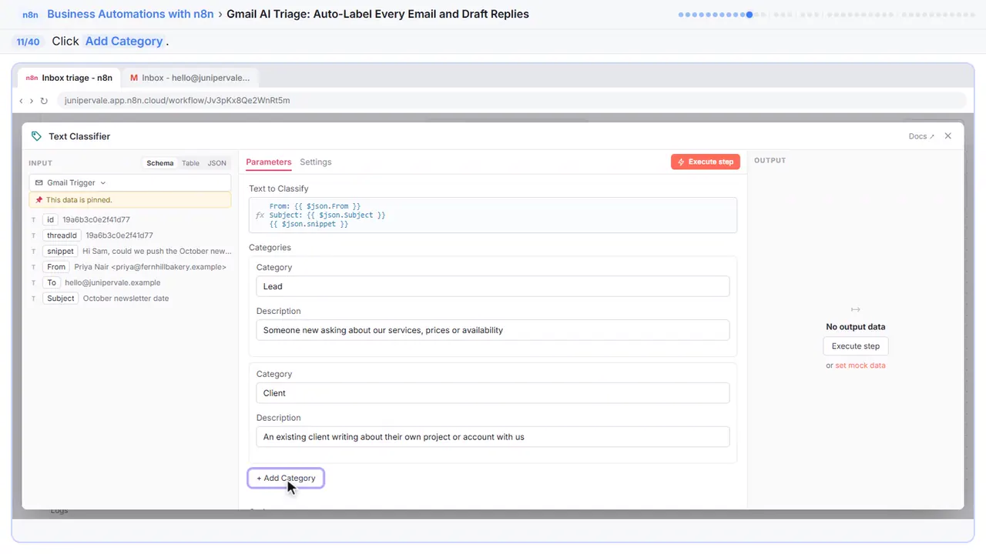This screenshot has width=986, height=554.
Task: Click the Category field containing Client
Action: tap(493, 393)
